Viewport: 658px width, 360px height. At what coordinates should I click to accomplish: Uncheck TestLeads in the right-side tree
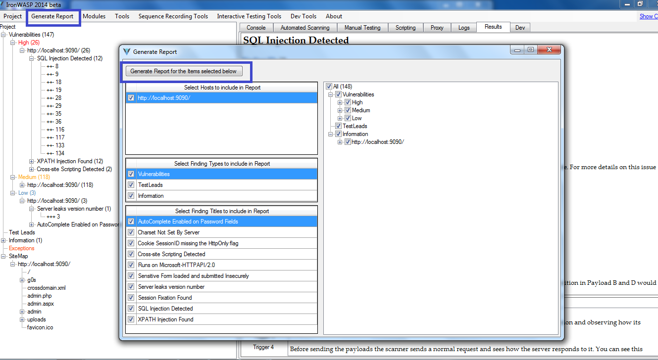pyautogui.click(x=339, y=126)
